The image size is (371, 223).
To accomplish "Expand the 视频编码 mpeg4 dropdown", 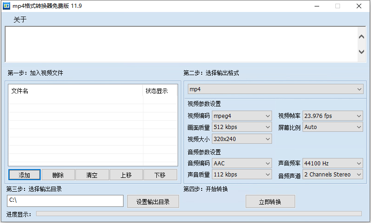I will click(x=242, y=116).
